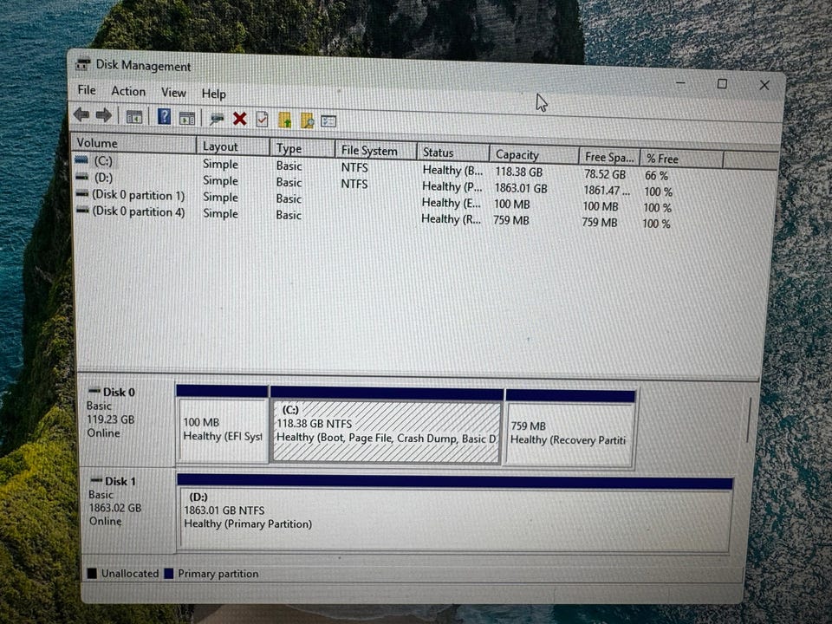Sort by the Volume column header
This screenshot has width=832, height=624.
[x=133, y=143]
